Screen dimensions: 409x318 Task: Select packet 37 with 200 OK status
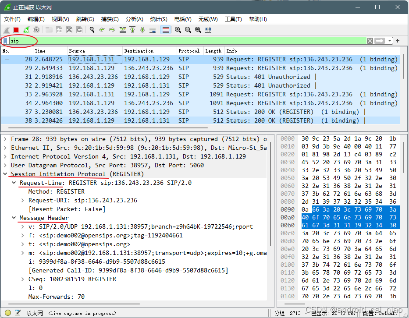[x=200, y=112]
